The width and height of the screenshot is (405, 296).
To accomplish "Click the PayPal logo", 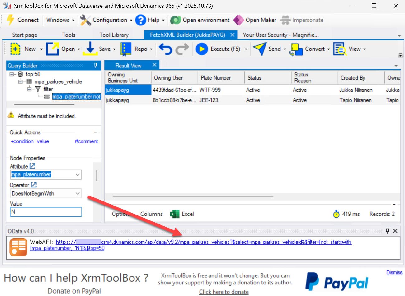I will [x=337, y=282].
